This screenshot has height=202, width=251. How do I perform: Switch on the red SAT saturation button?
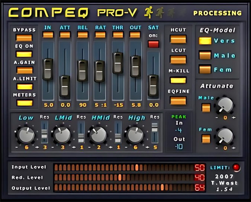[x=153, y=44]
